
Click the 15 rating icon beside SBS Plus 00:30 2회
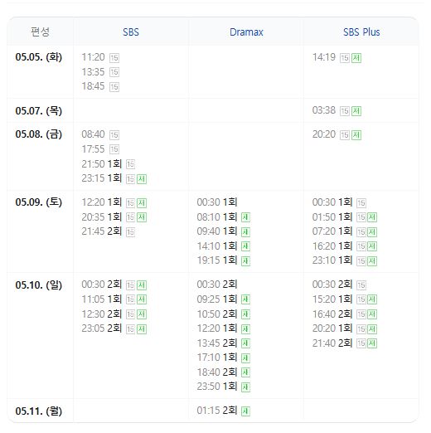tap(361, 285)
